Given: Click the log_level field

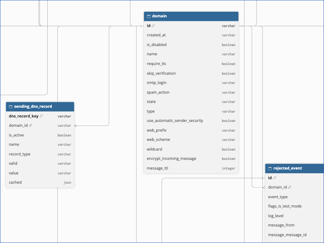Looking at the screenshot, I should (x=295, y=216).
